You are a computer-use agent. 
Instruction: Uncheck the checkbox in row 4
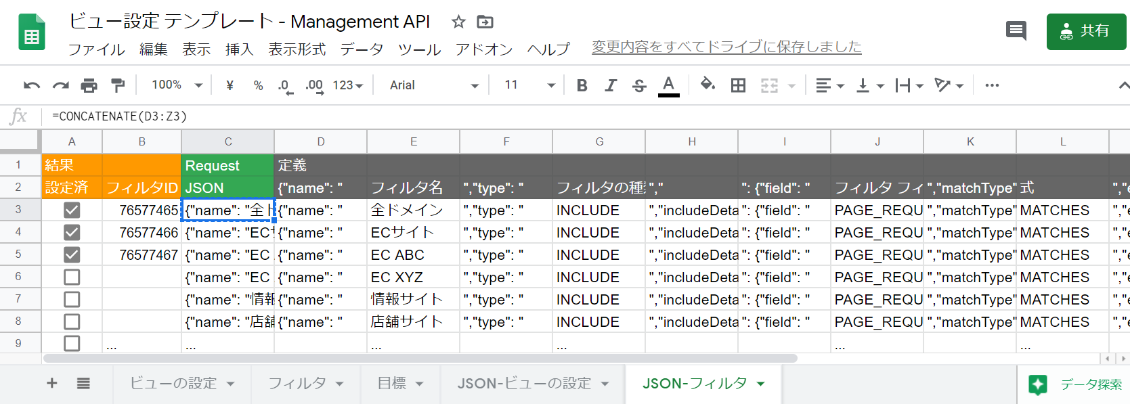(71, 232)
